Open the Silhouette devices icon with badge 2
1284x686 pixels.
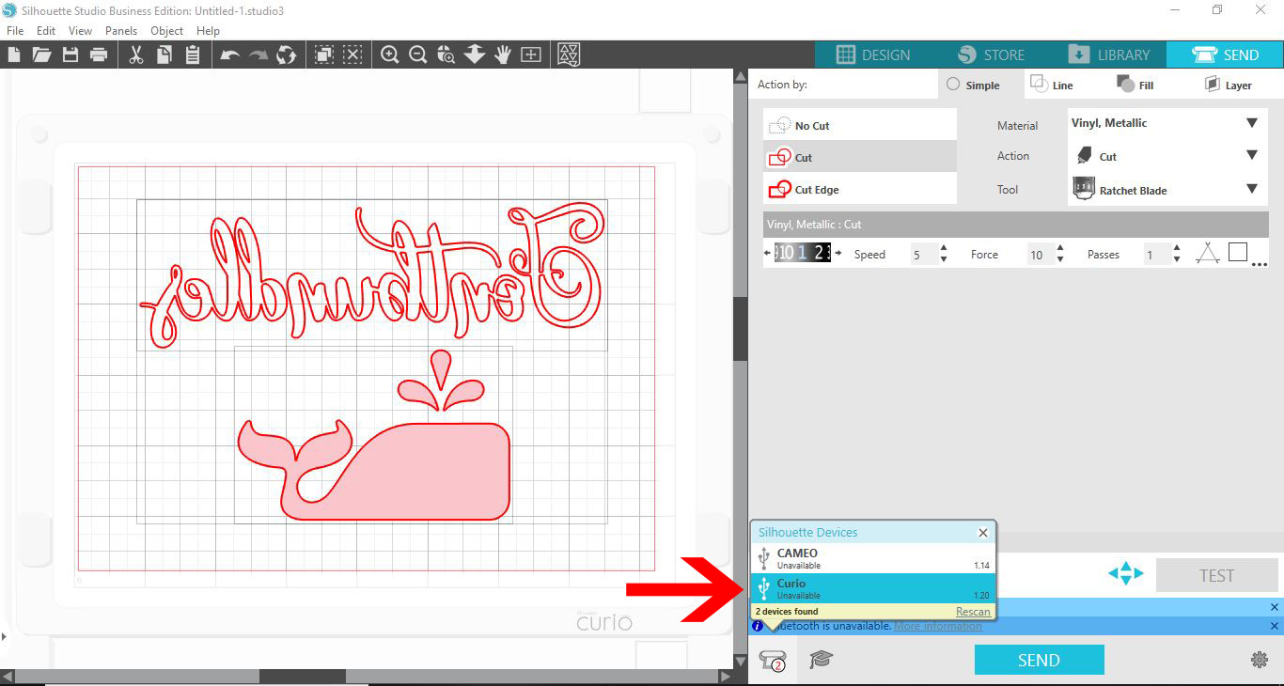(773, 661)
